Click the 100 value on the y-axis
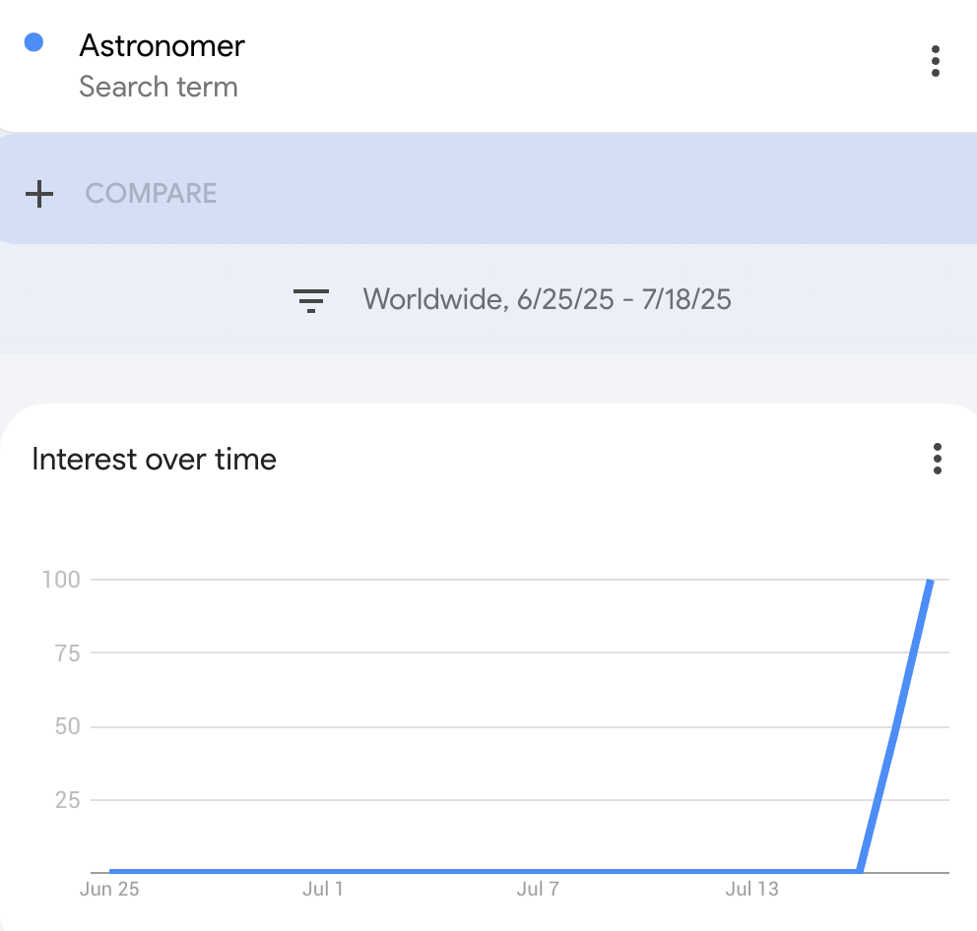This screenshot has width=977, height=931. pyautogui.click(x=61, y=580)
